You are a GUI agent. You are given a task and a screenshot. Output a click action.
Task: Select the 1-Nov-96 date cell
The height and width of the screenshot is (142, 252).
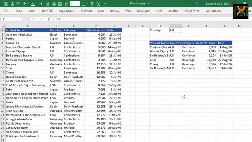tap(114, 115)
